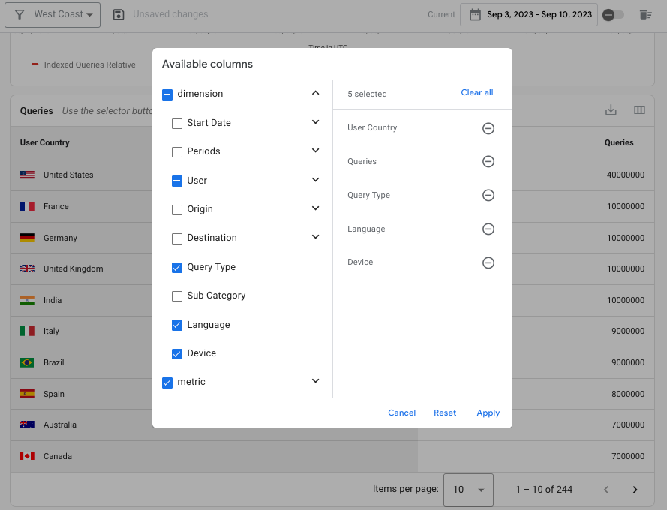Remove Language from selected columns
667x510 pixels.
[488, 229]
